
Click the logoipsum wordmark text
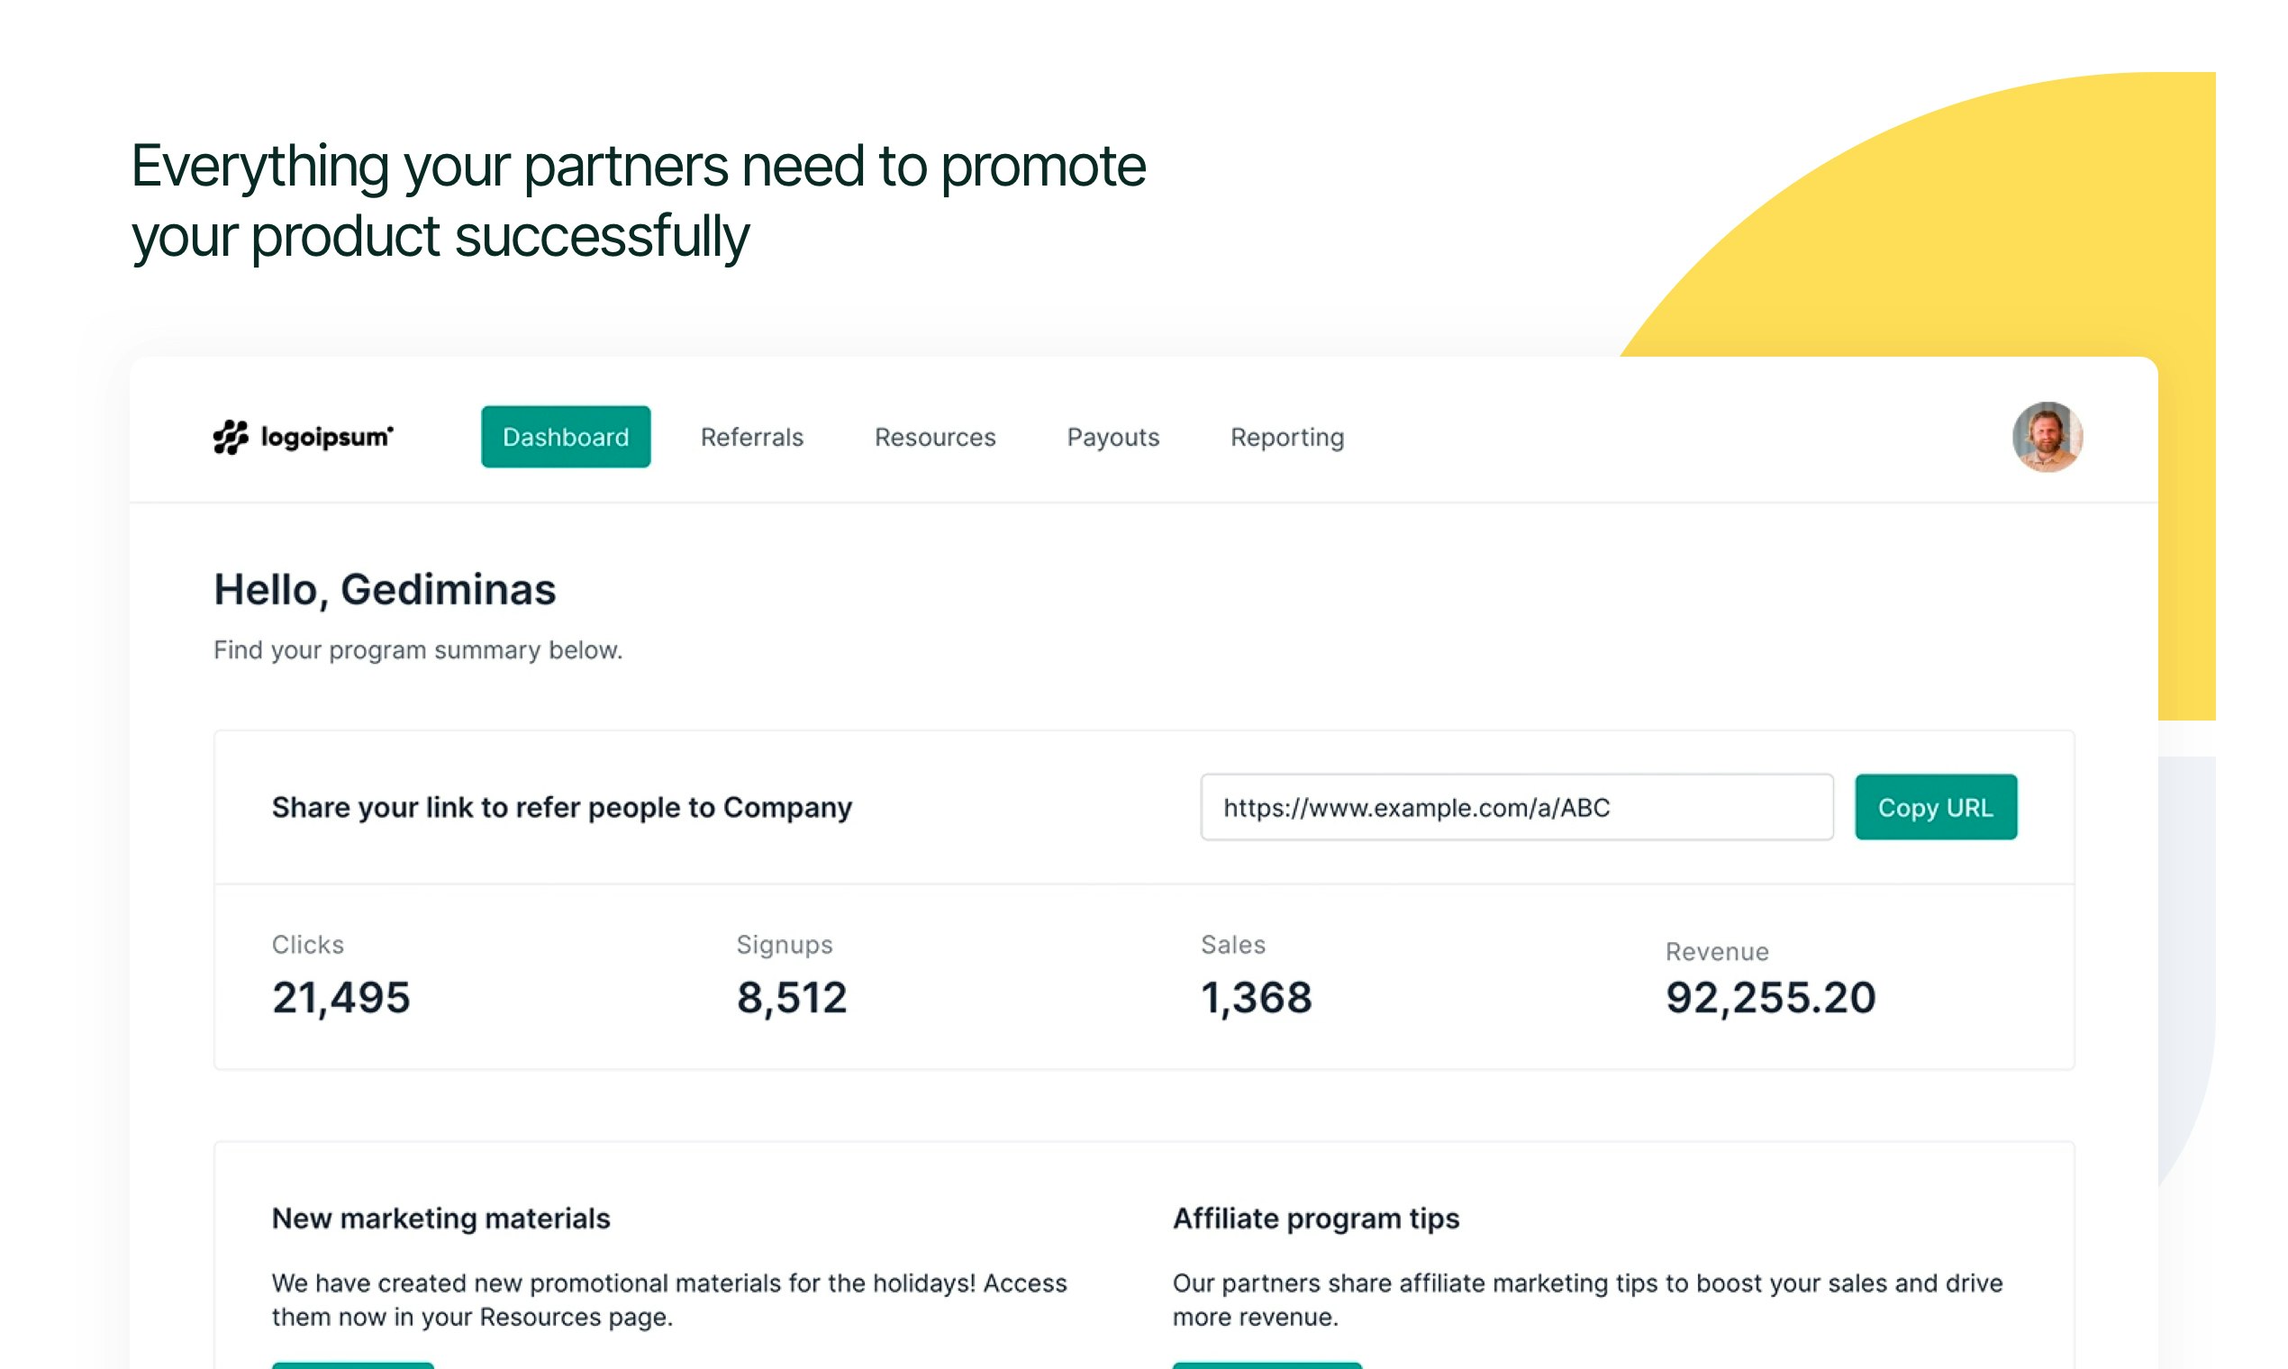coord(327,437)
